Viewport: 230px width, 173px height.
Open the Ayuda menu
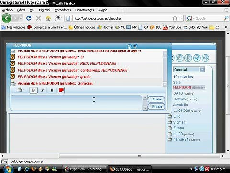103,10
